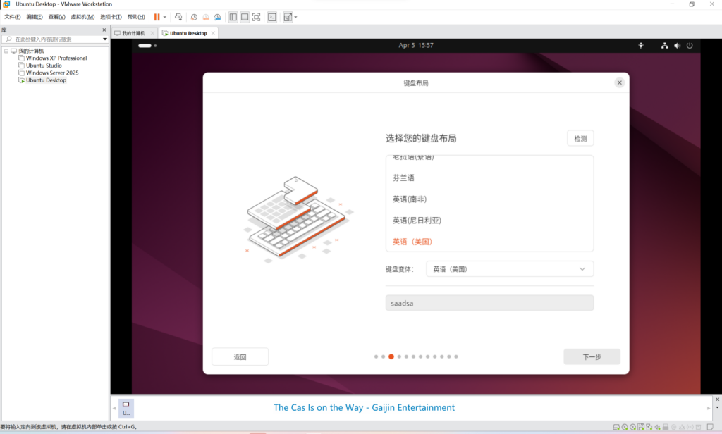The image size is (722, 434).
Task: Open the 查看(V) menu
Action: click(56, 17)
